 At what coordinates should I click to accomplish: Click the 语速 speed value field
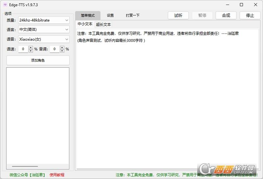click(x=23, y=49)
